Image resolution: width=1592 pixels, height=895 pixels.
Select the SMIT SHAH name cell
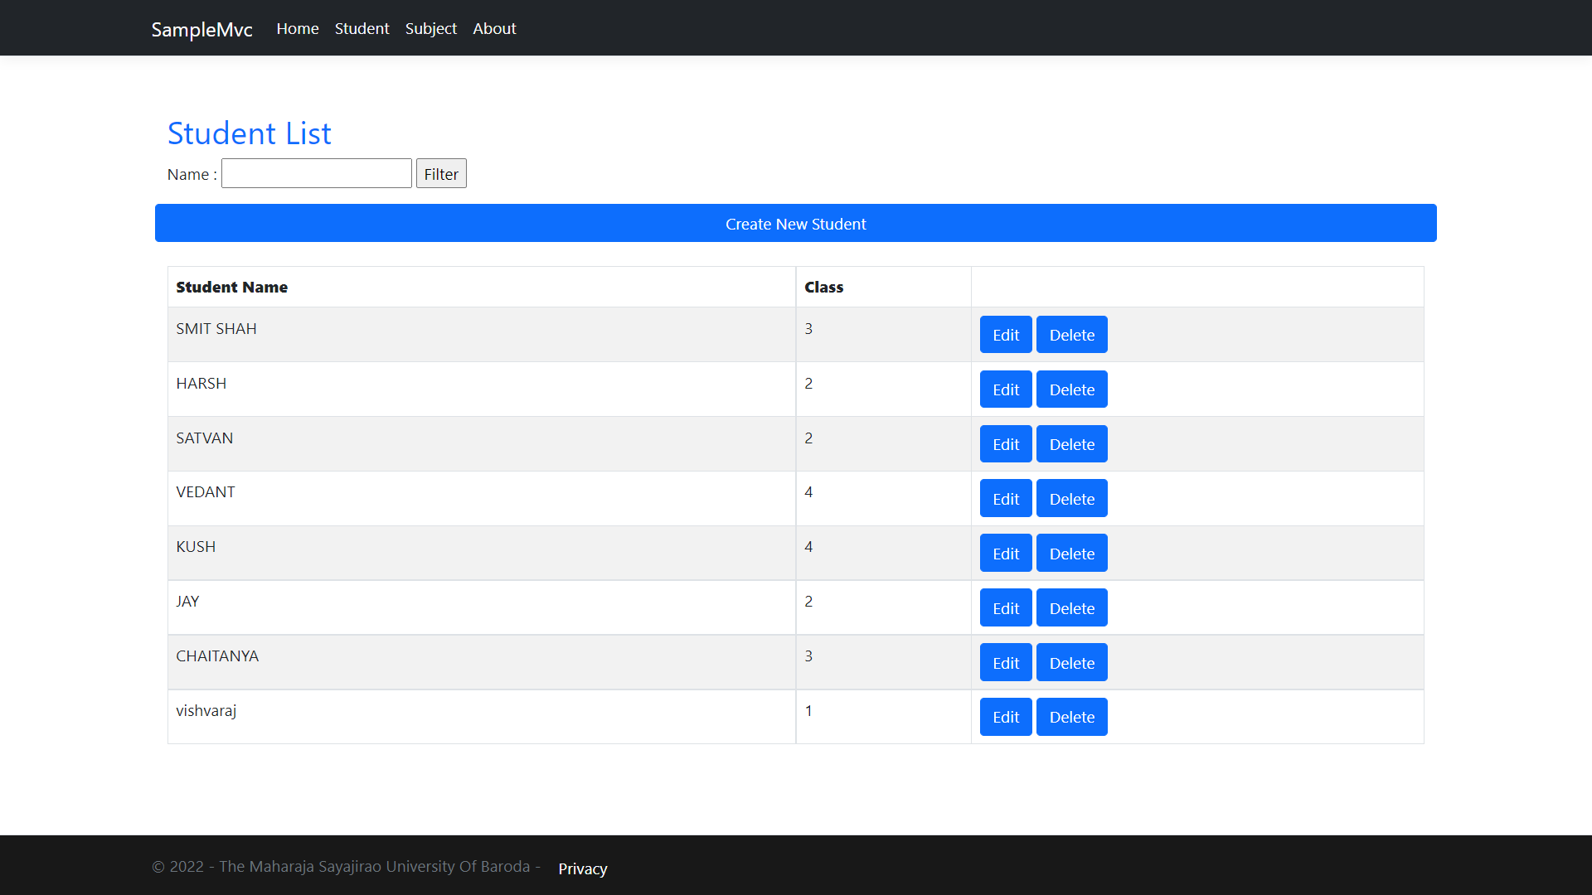pyautogui.click(x=482, y=335)
